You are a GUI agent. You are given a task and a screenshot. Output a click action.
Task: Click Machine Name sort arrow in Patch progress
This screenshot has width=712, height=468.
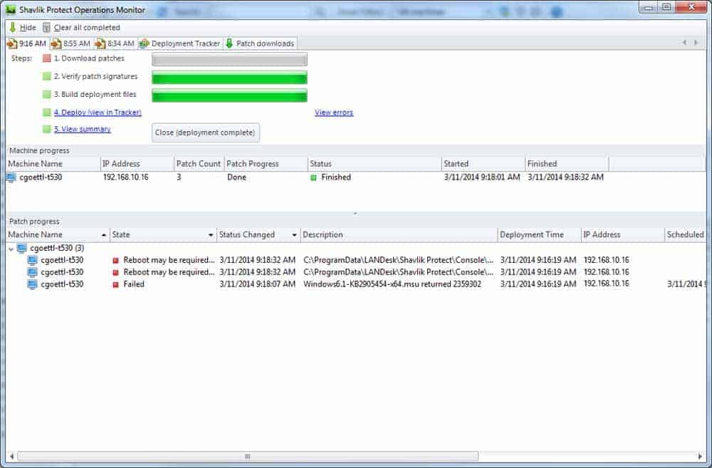point(103,235)
